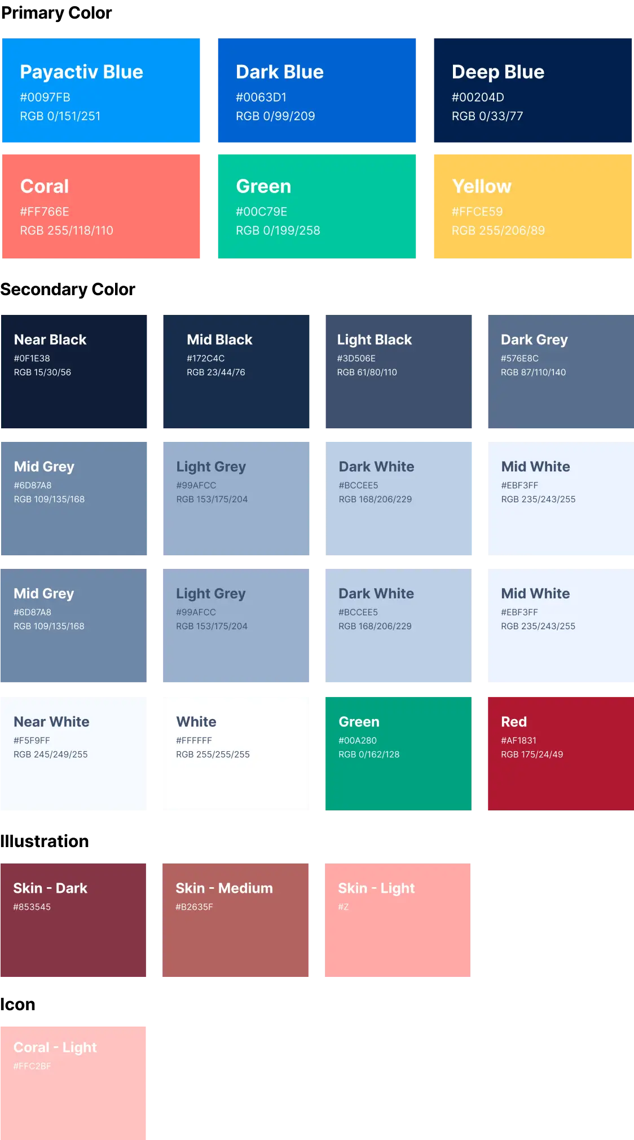Click the hex code "#0097FB"
Screen dimensions: 634x1140
(45, 97)
